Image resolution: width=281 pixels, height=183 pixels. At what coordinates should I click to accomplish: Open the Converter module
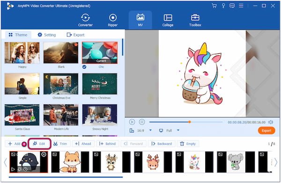[85, 20]
